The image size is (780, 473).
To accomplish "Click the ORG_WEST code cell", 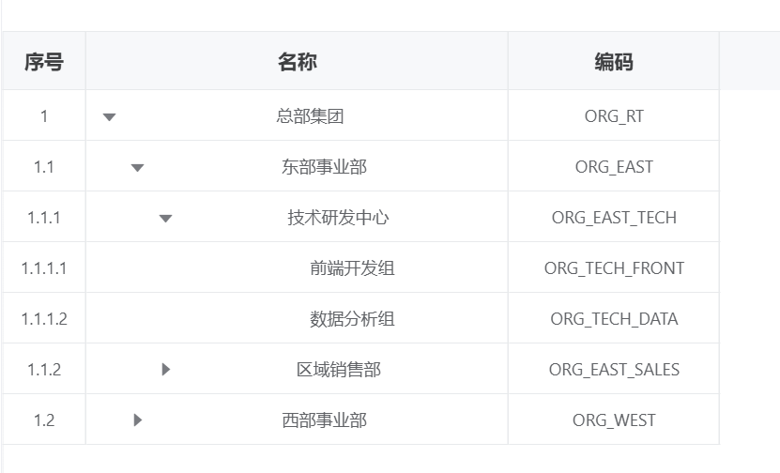I will coord(614,420).
